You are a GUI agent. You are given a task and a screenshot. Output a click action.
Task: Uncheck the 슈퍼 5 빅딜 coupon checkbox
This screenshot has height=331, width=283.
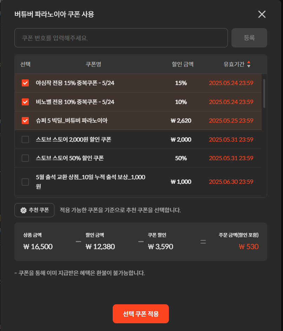point(25,121)
